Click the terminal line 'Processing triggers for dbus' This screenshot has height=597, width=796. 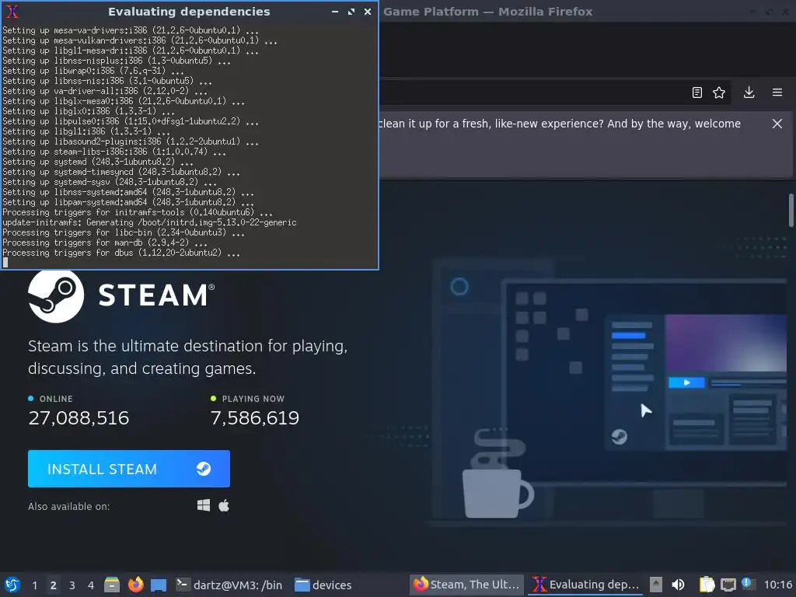tap(121, 253)
